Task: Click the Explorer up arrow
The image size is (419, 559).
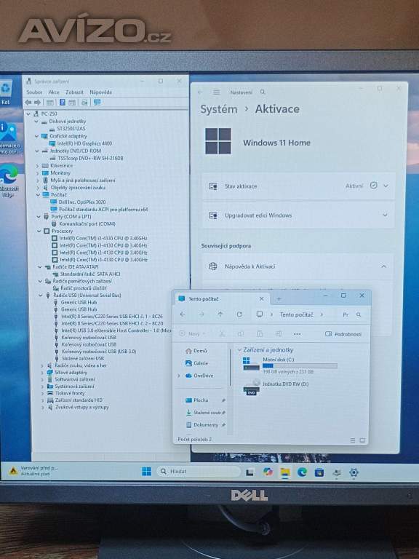Action: click(220, 314)
